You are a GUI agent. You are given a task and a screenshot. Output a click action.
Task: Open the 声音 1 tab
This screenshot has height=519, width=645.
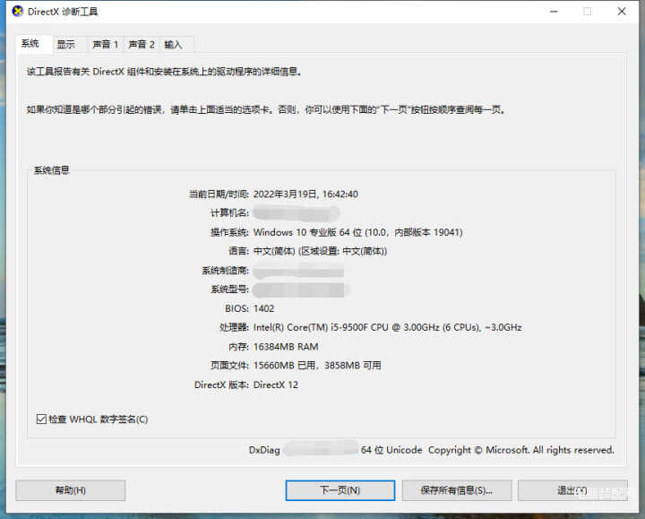[x=106, y=45]
